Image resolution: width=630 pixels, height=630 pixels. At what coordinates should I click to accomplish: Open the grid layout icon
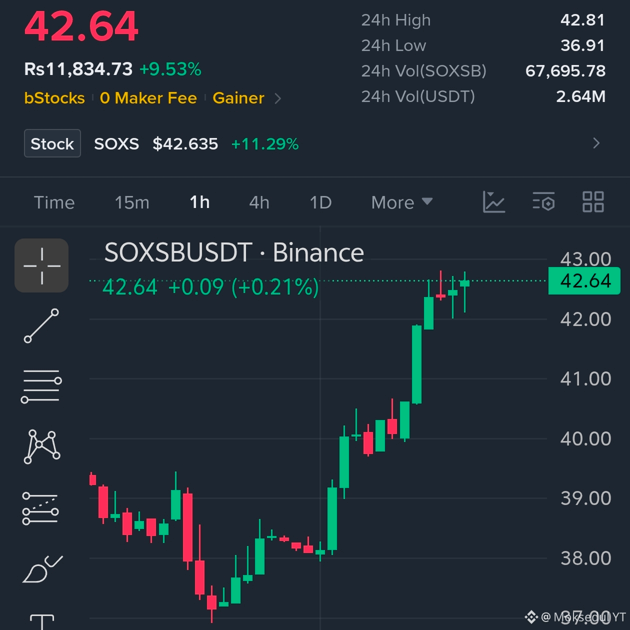coord(593,202)
